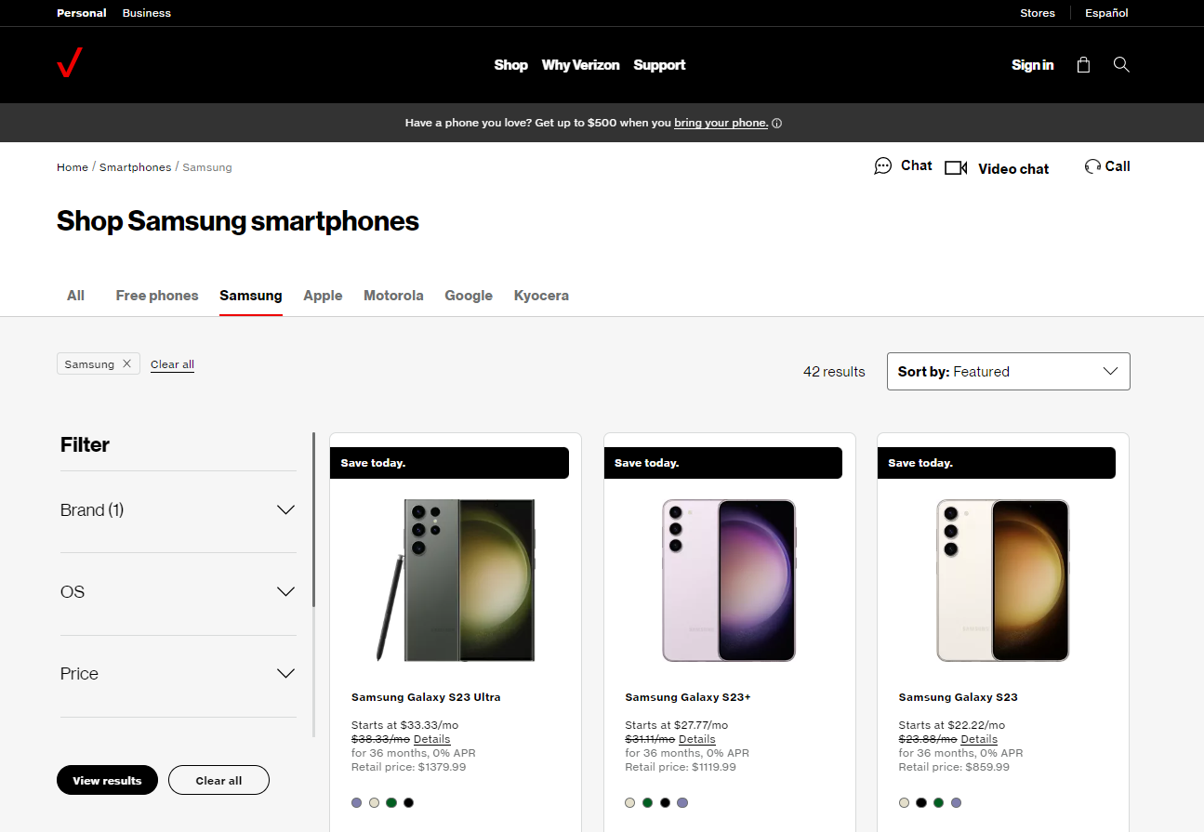Select the Personal site link
1204x832 pixels.
tap(82, 13)
